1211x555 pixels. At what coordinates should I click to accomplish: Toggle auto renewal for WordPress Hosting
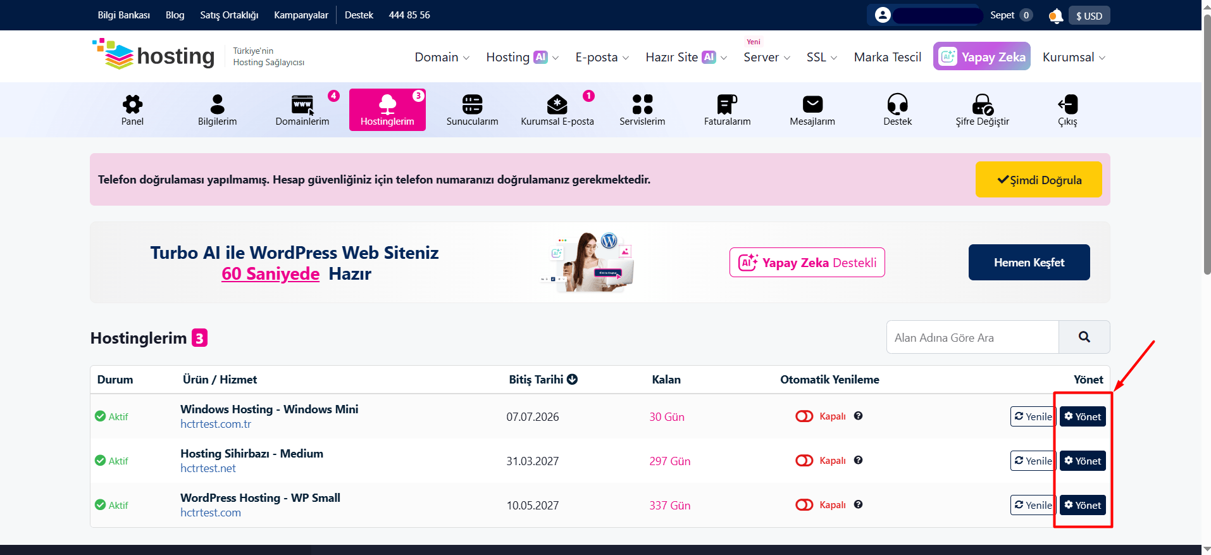804,505
